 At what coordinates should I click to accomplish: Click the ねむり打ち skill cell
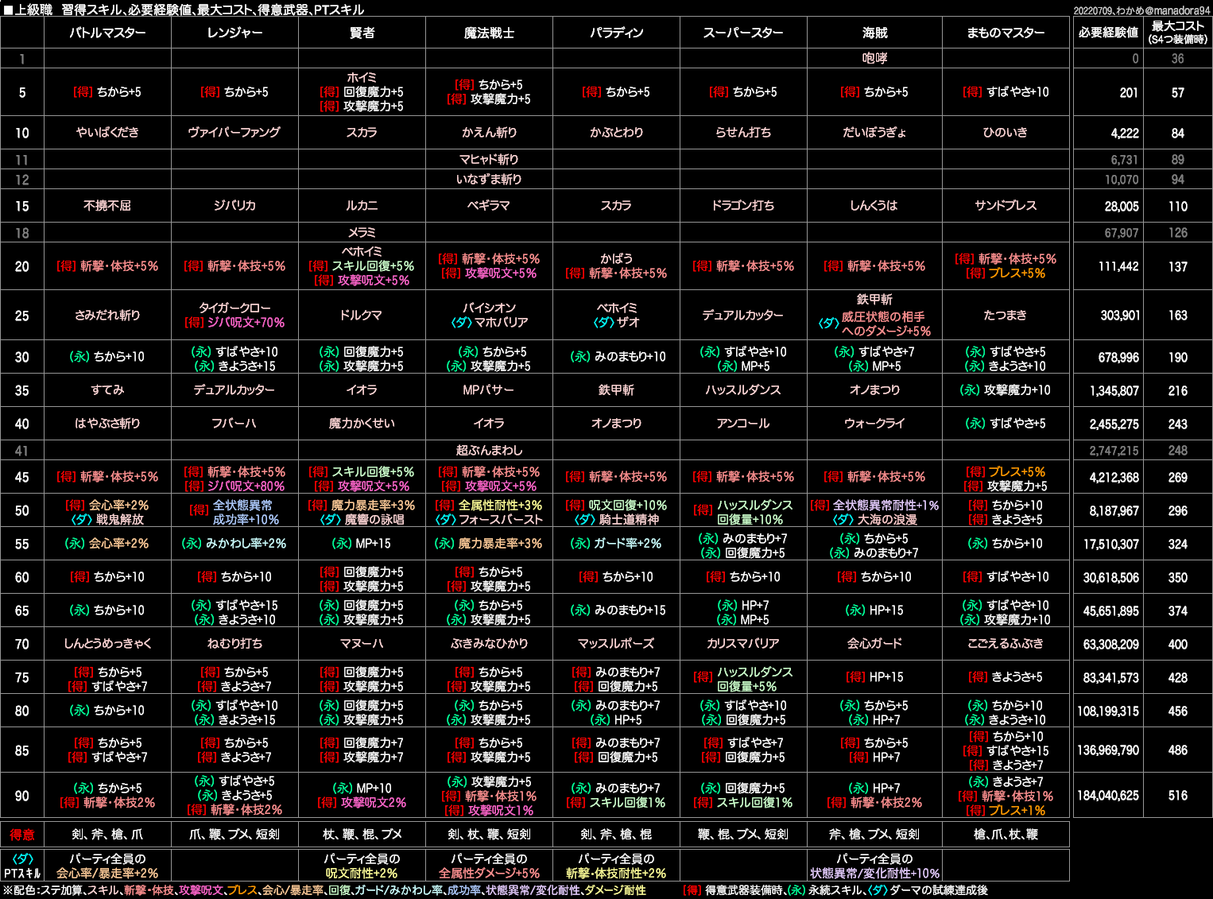(x=234, y=644)
